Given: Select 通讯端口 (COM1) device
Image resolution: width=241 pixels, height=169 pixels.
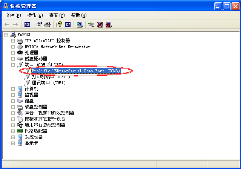Looking at the screenshot, I should pos(49,83).
